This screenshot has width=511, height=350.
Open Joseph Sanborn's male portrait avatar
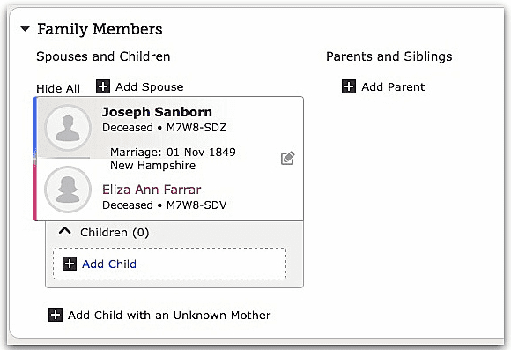tap(68, 128)
